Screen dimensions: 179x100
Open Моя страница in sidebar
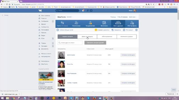(46, 16)
